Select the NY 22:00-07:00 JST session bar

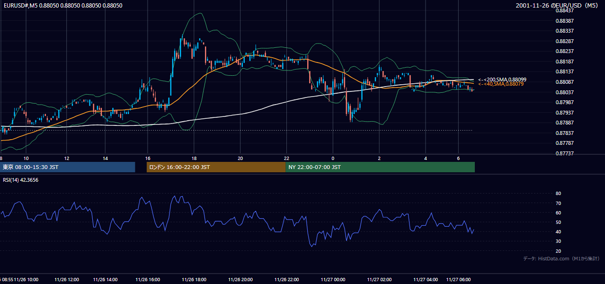pyautogui.click(x=380, y=167)
